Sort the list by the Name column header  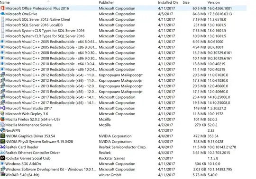point(5,2)
